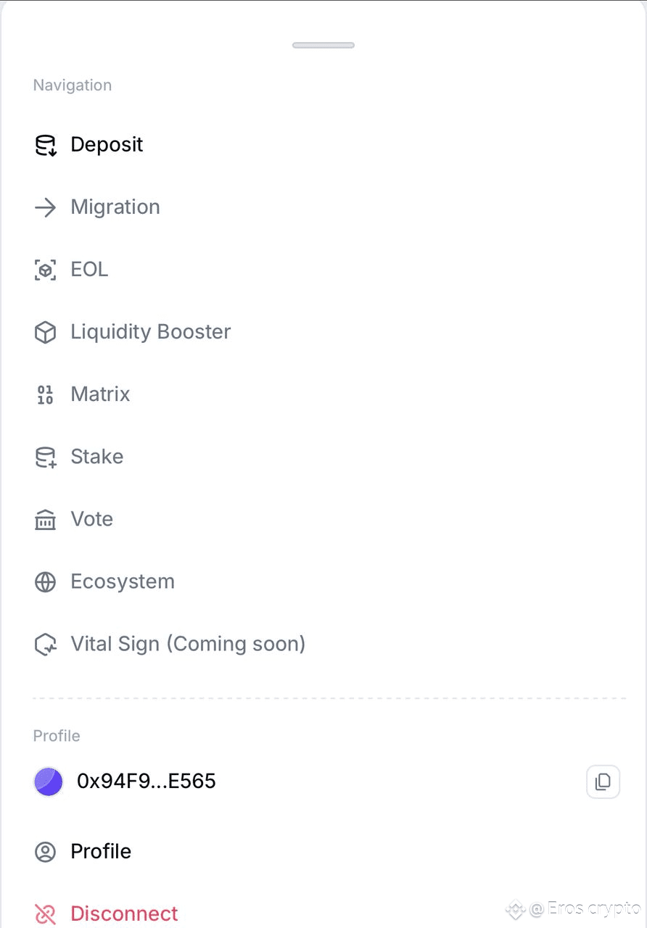The height and width of the screenshot is (928, 647).
Task: Click the purple wallet avatar circle
Action: point(49,782)
